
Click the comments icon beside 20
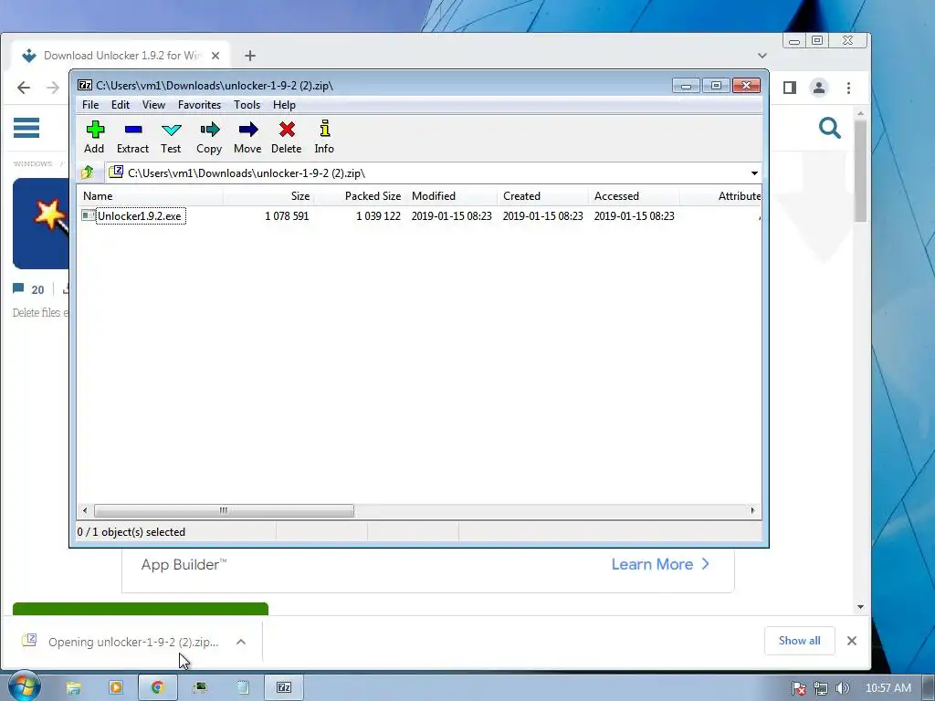tap(18, 289)
